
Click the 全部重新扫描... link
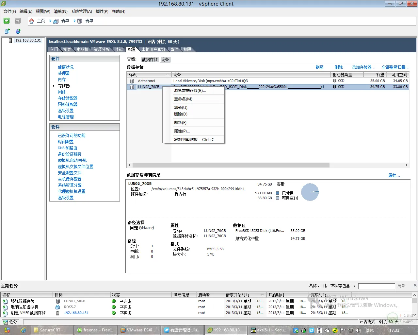click(395, 67)
